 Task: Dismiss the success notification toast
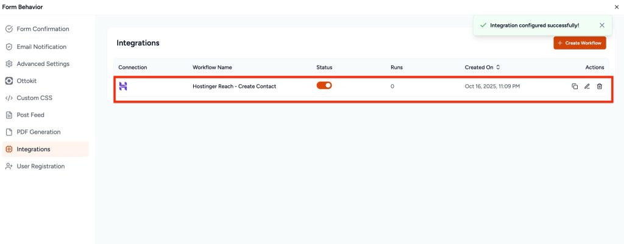602,26
